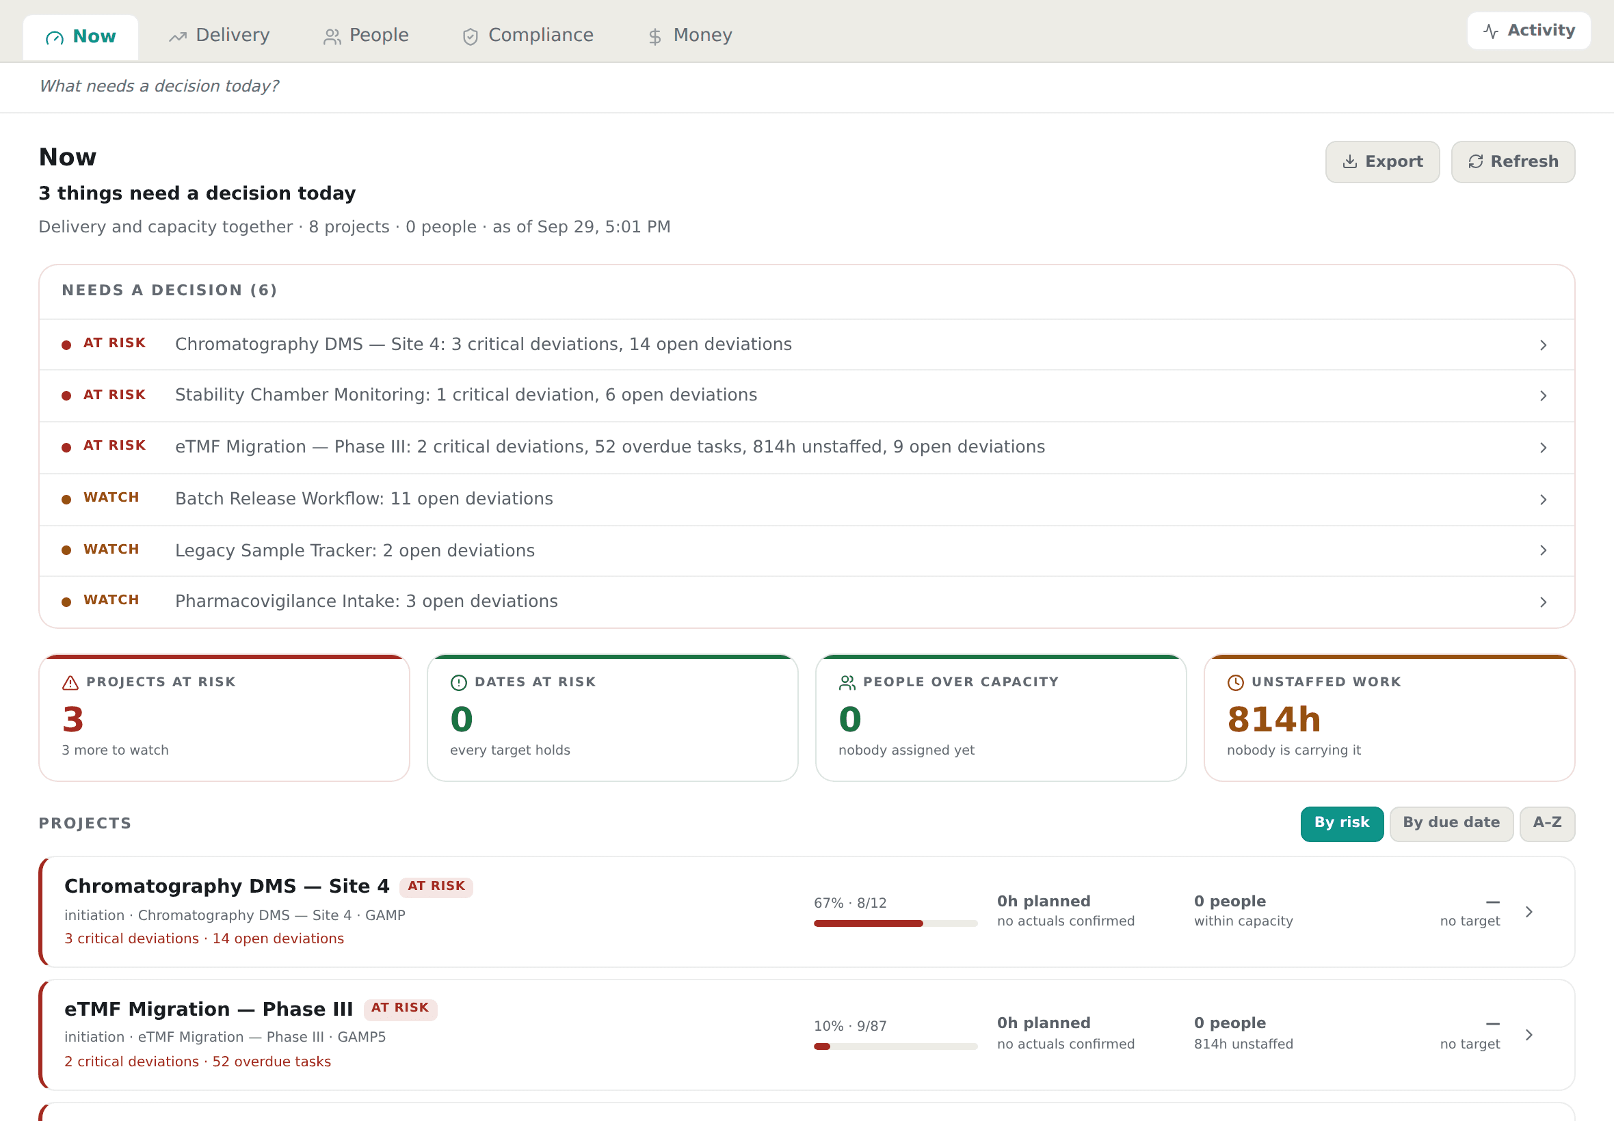Expand Legacy Sample Tracker row chevron
This screenshot has width=1614, height=1121.
click(1543, 550)
